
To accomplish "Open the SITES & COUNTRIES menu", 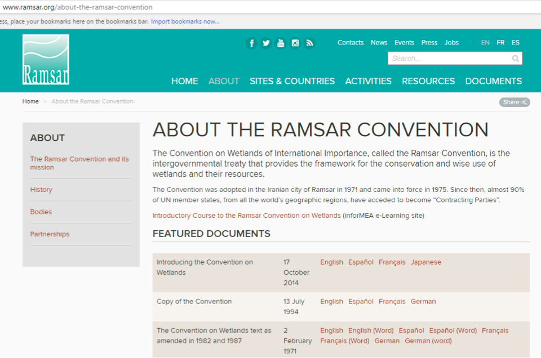I will 292,81.
